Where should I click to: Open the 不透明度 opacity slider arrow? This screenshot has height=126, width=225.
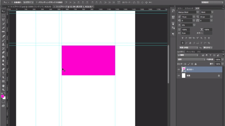coord(223,59)
